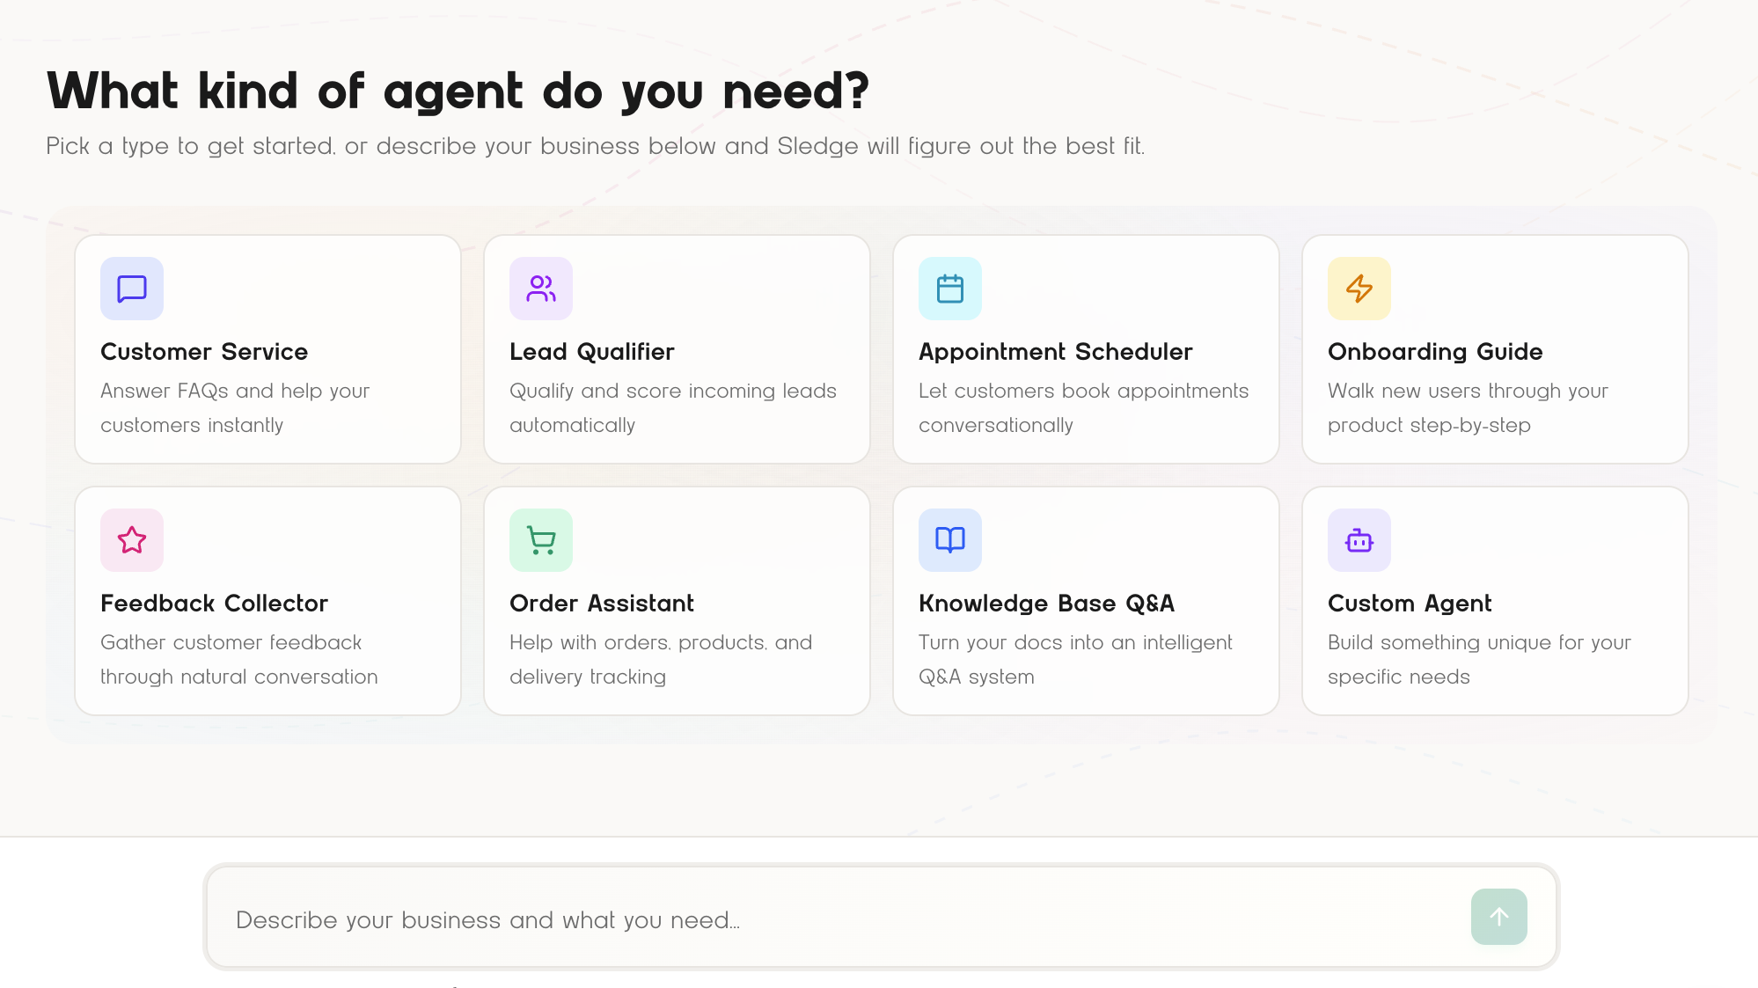Click the Knowledge Base open book icon
Screen dimensions: 1758x988
(x=950, y=540)
